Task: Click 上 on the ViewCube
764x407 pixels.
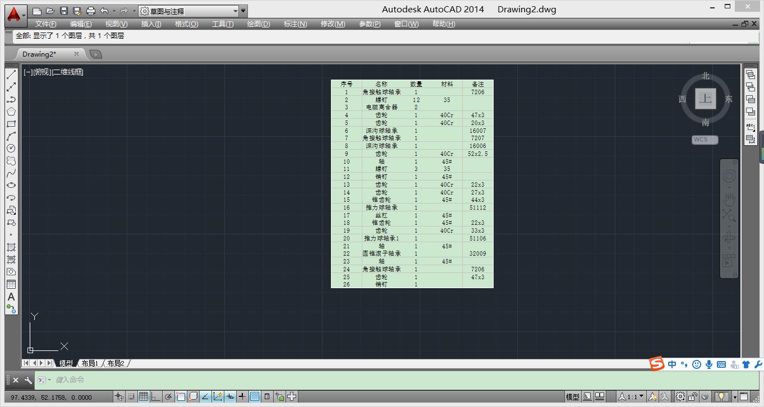Action: click(x=706, y=99)
